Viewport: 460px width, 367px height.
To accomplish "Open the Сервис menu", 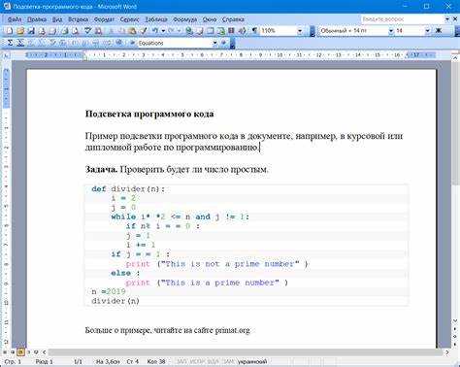I will 129,19.
